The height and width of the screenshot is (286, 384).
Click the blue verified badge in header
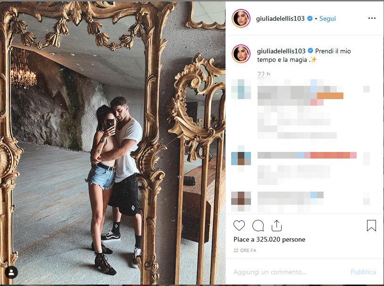[x=310, y=18]
